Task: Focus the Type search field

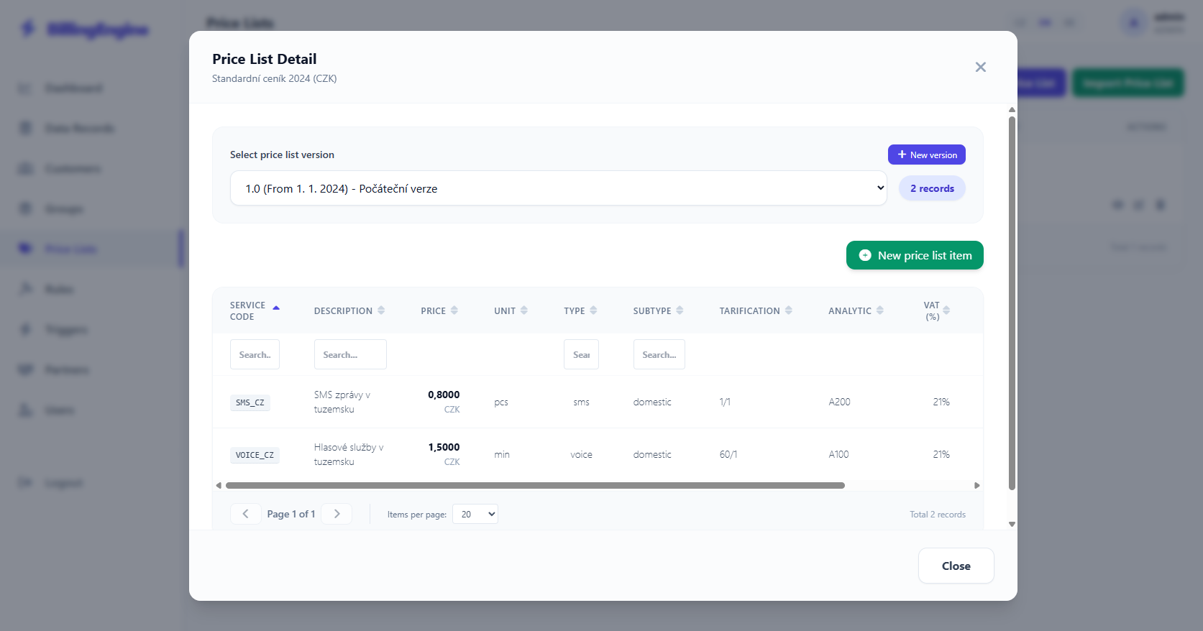Action: [x=581, y=354]
